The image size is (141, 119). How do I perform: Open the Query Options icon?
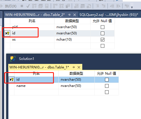coord(41,6)
